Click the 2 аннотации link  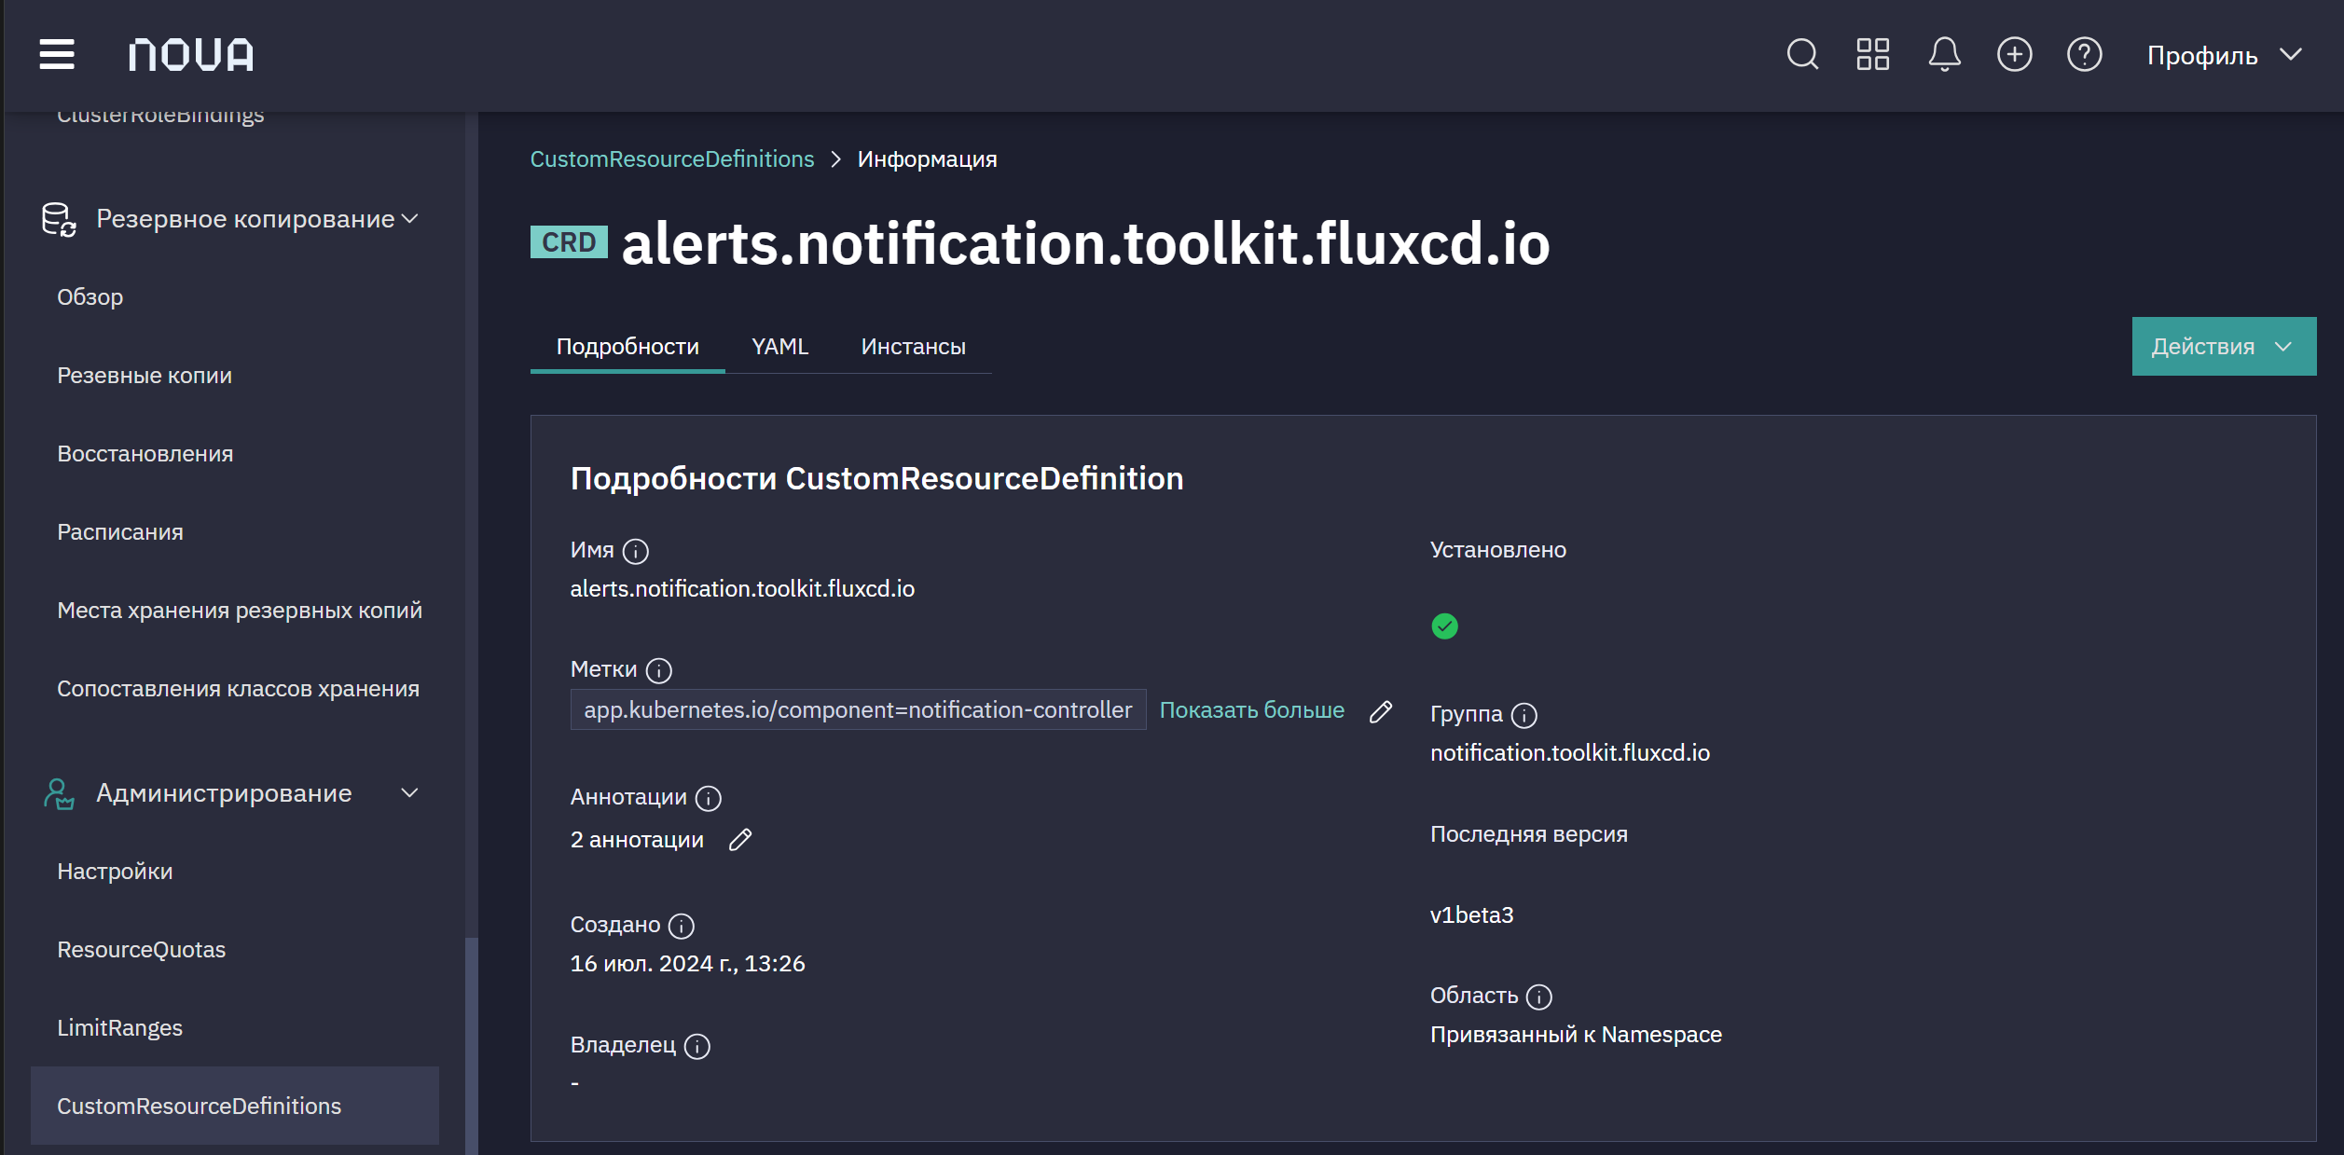tap(637, 840)
